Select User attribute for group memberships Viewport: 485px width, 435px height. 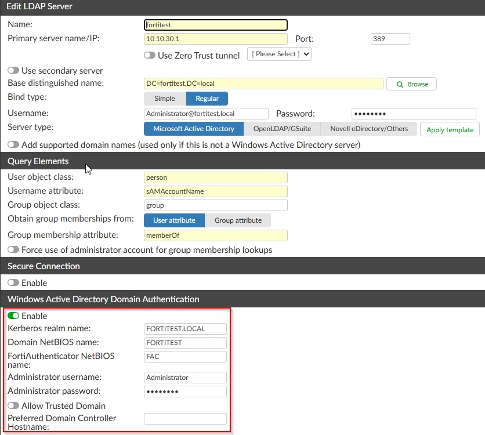point(174,220)
